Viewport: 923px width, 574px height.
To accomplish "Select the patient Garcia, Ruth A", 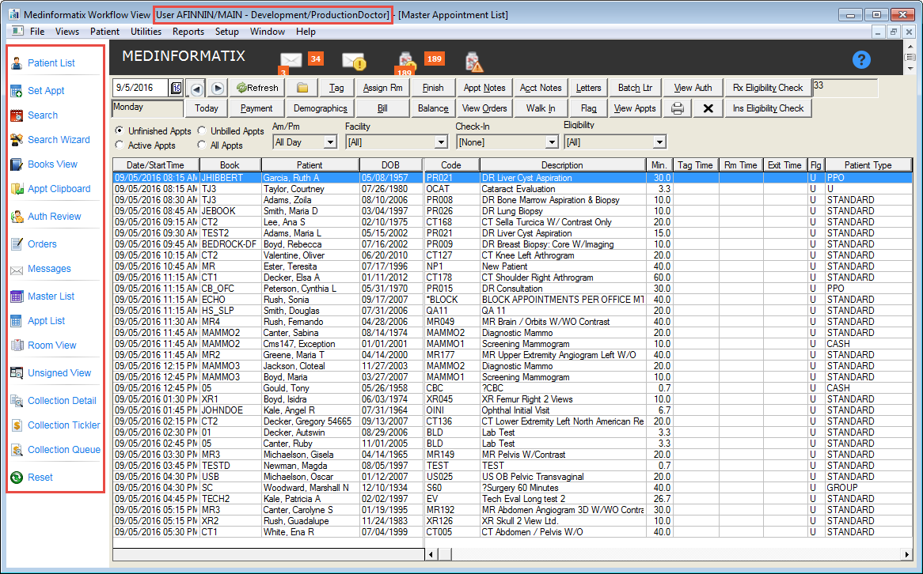I will tap(291, 178).
